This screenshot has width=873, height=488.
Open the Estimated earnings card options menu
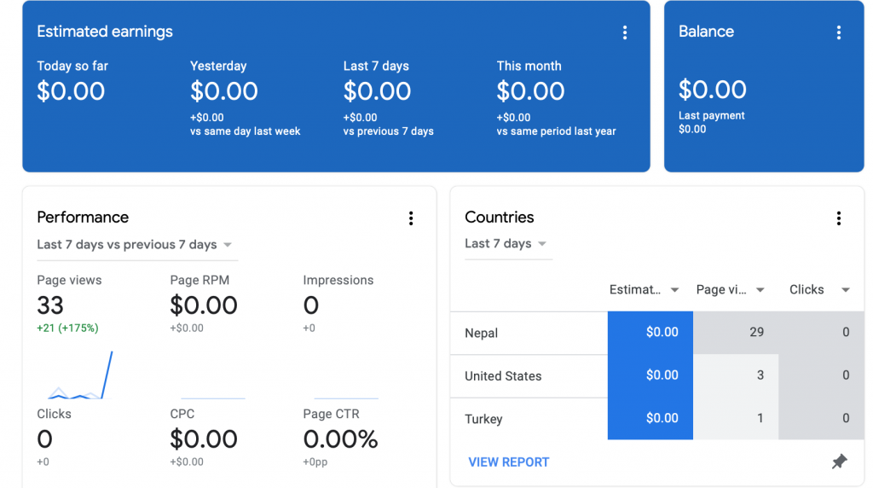625,32
